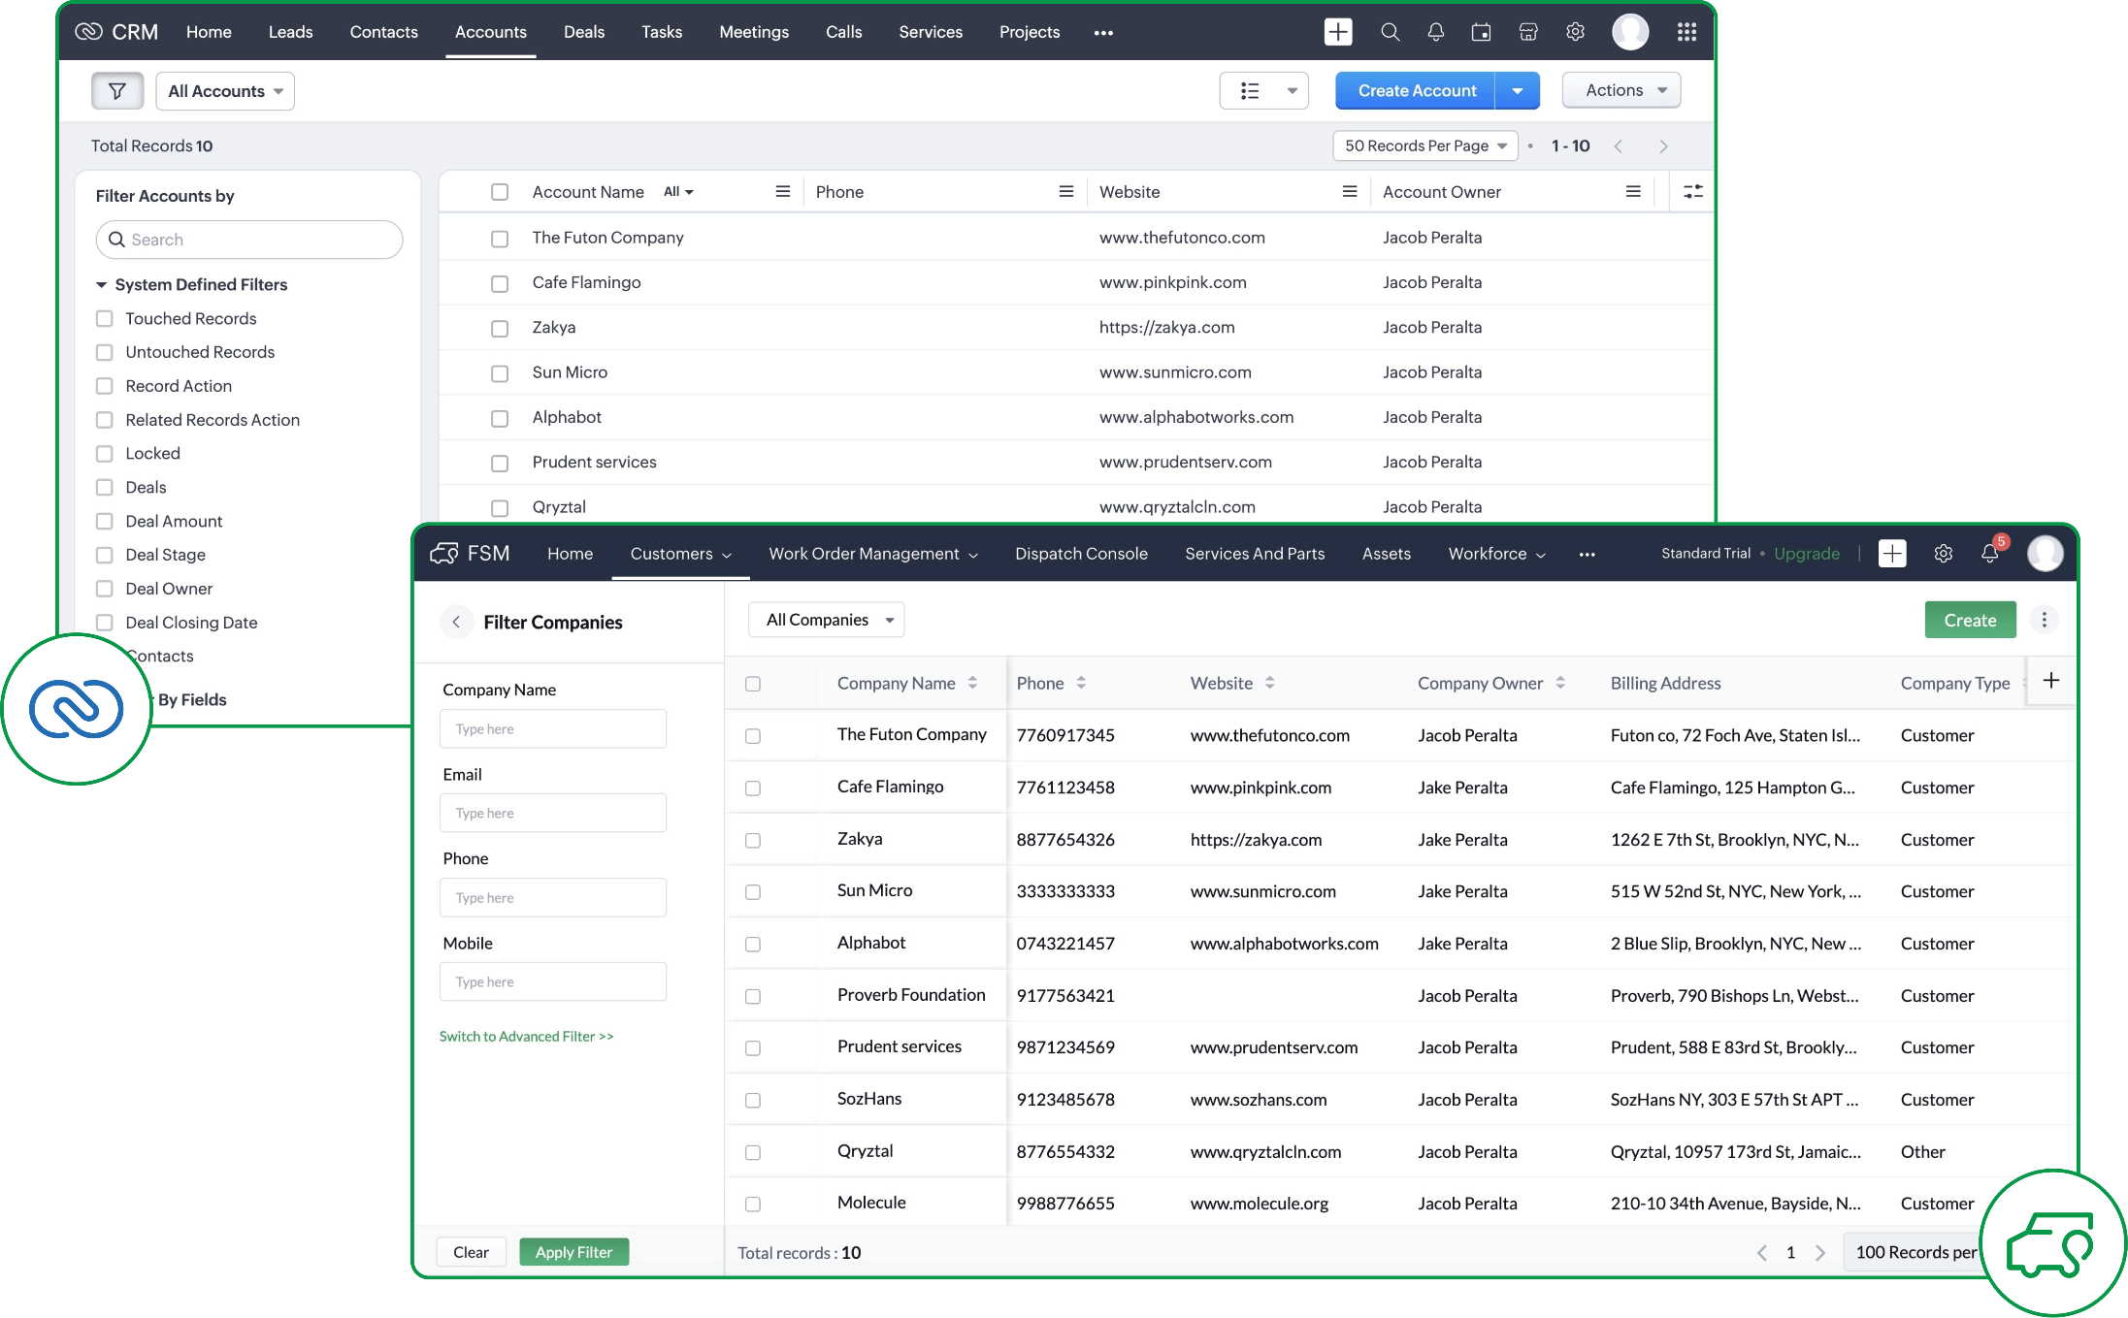Click the FSM quick-create plus icon
Image resolution: width=2128 pixels, height=1318 pixels.
point(1892,554)
